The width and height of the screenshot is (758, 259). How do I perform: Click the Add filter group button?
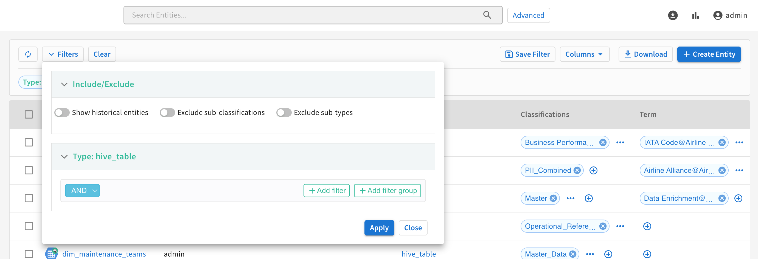coord(387,191)
